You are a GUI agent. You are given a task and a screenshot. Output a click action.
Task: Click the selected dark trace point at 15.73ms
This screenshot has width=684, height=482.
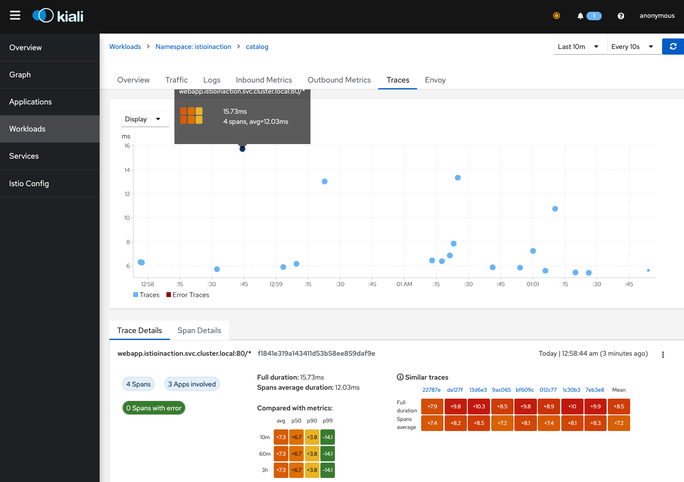pos(242,149)
